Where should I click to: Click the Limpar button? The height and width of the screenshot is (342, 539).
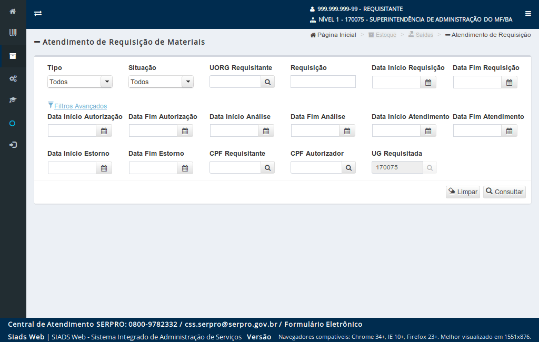coord(463,192)
